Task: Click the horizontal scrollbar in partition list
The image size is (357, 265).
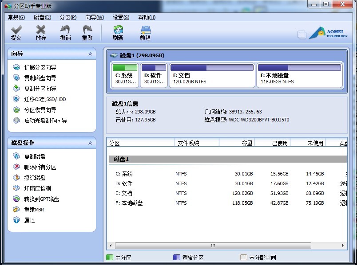Action: click(213, 246)
